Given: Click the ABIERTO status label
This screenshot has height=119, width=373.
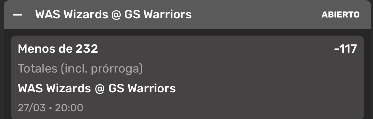Looking at the screenshot, I should pos(340,15).
